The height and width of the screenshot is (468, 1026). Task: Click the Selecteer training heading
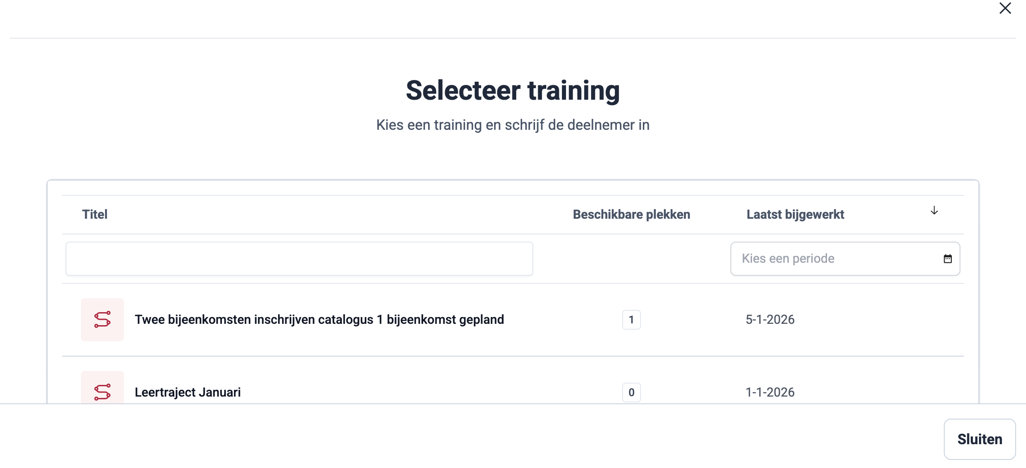coord(513,90)
